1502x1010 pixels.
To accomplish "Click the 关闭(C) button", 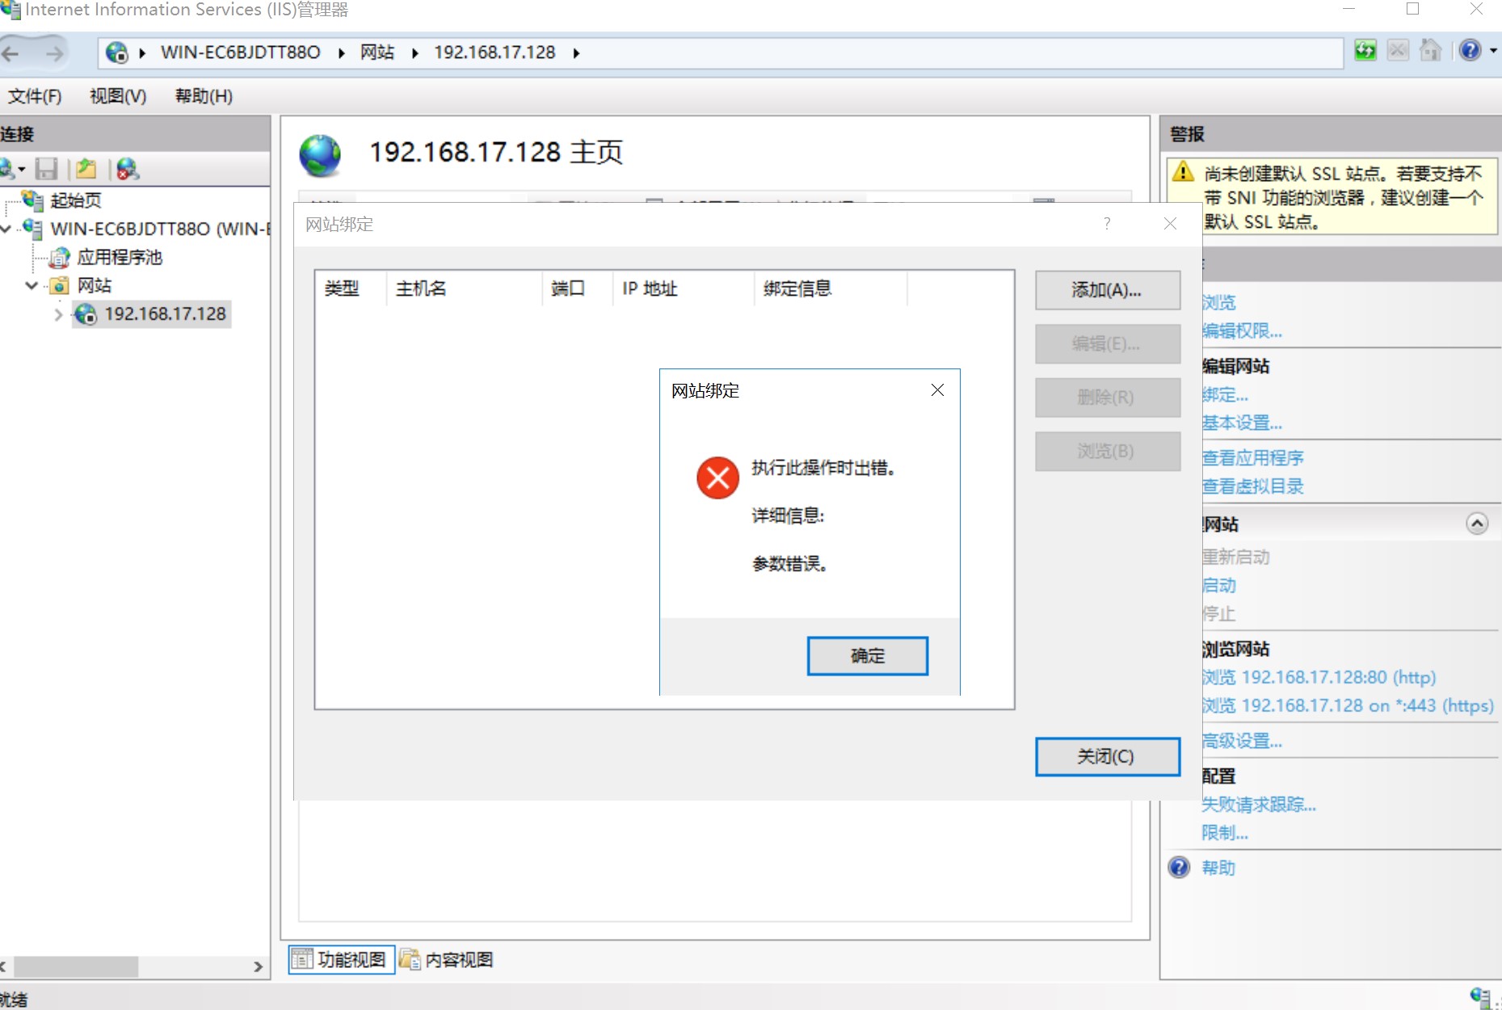I will pos(1107,756).
